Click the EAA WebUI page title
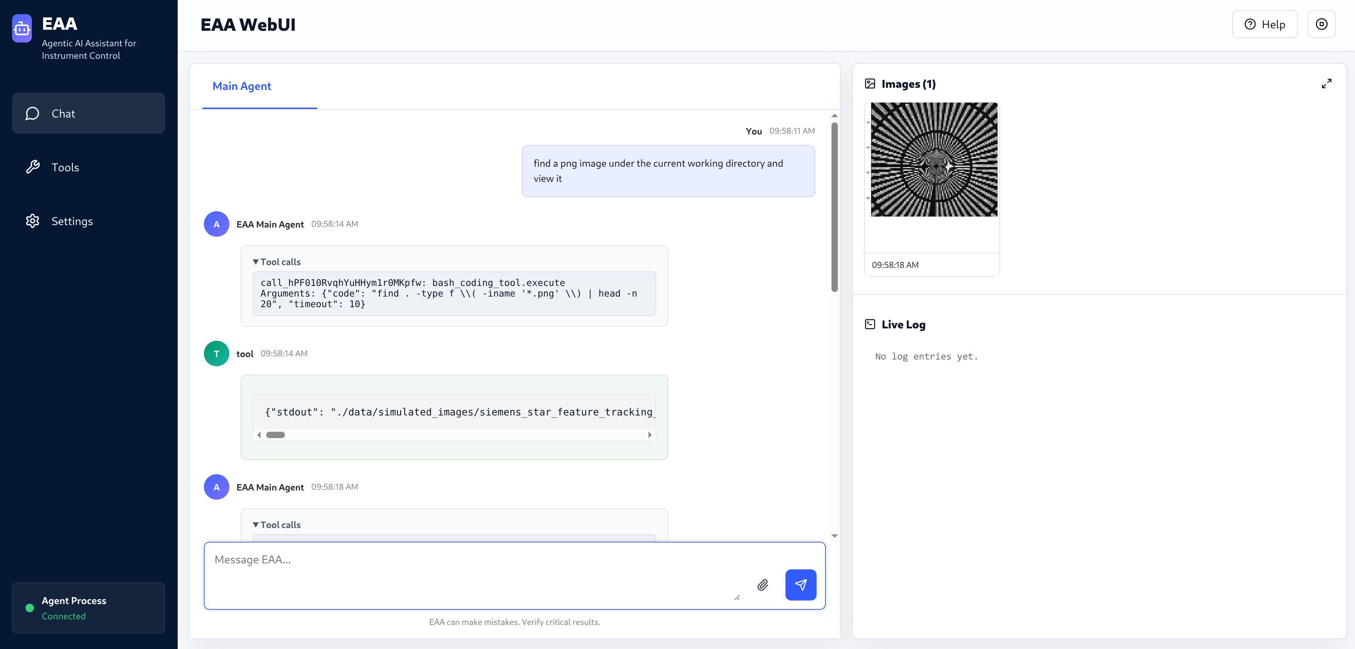 pyautogui.click(x=248, y=25)
